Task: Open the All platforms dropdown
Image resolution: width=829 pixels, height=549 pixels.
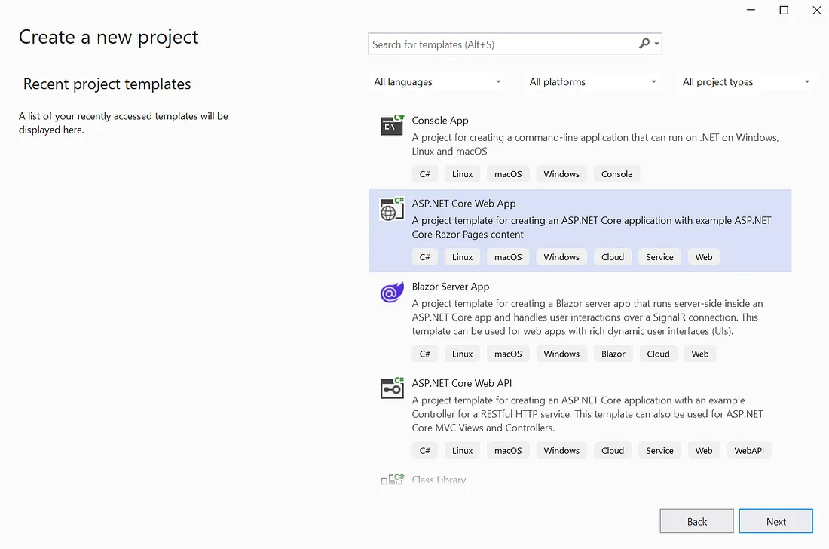Action: click(x=593, y=82)
